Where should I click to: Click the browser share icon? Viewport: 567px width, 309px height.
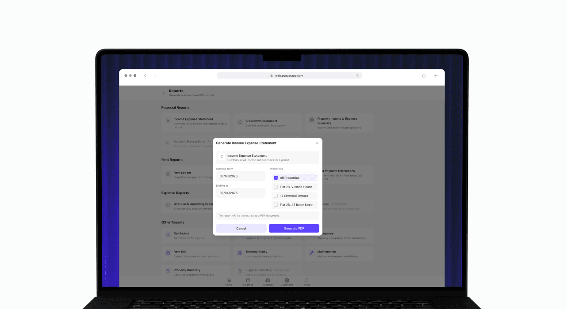[423, 75]
